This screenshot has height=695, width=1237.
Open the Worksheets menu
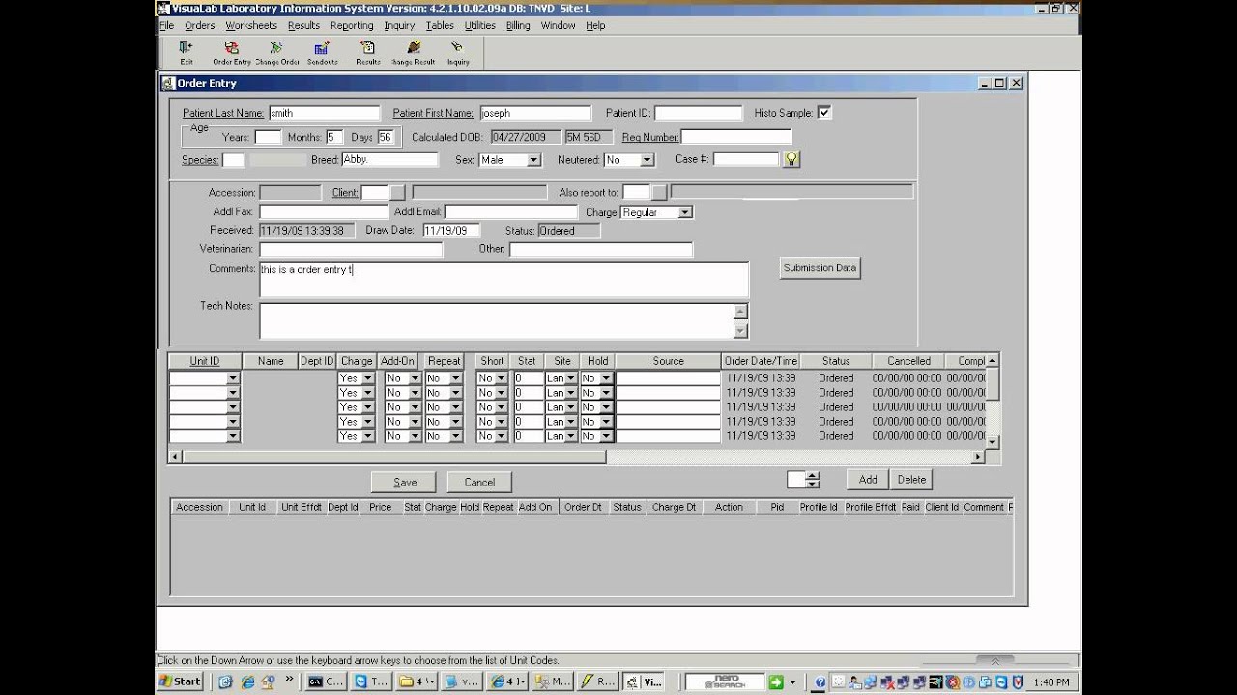point(251,25)
